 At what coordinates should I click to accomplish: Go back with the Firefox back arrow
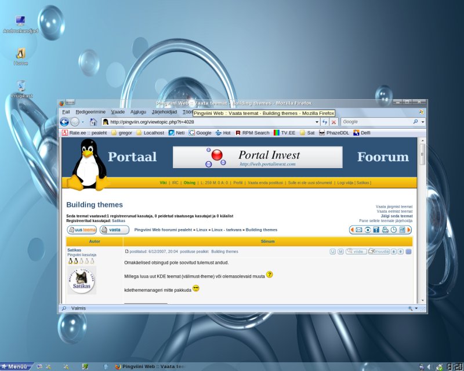click(x=64, y=122)
